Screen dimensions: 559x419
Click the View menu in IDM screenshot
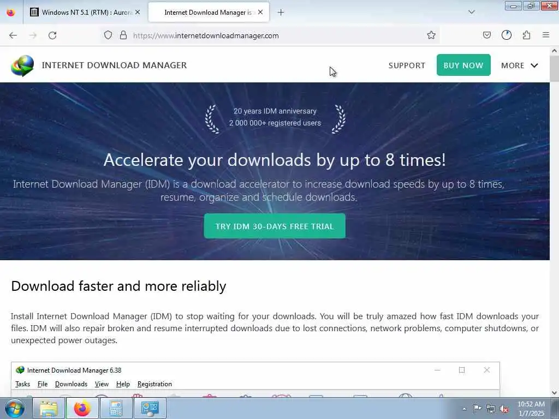[x=102, y=384]
